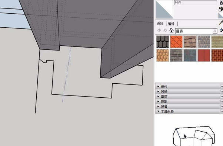
Task: Close the 场景 panel
Action: pyautogui.click(x=222, y=107)
